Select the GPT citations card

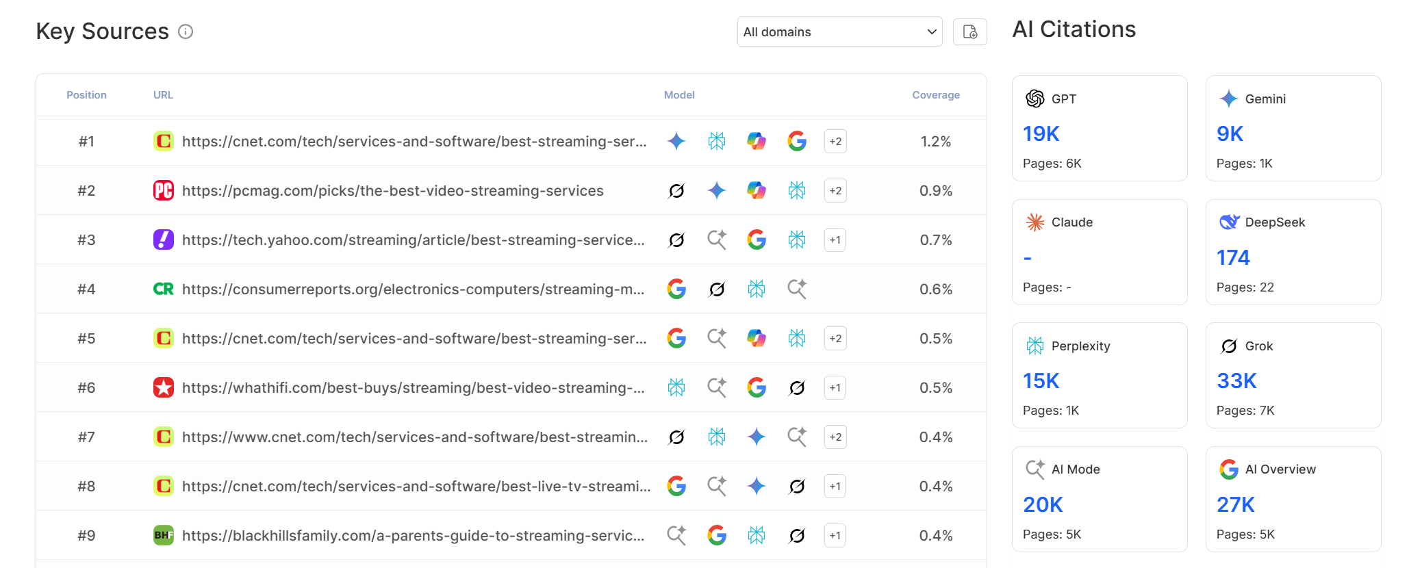click(x=1100, y=128)
